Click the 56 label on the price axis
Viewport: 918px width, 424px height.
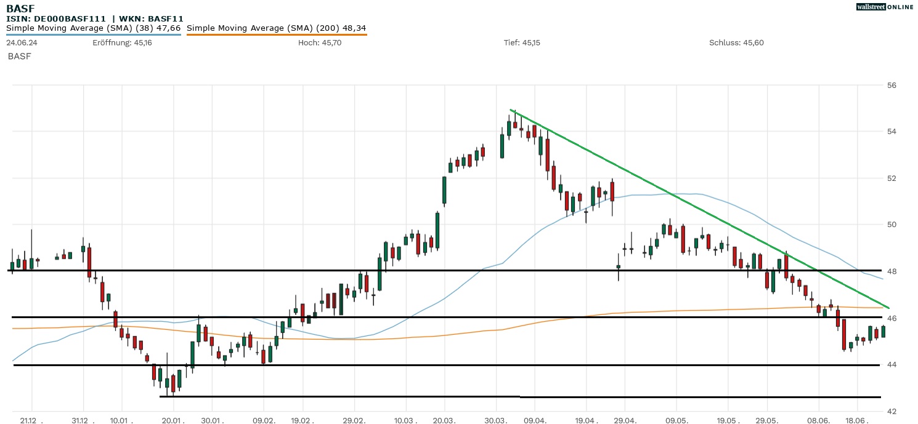[x=892, y=85]
